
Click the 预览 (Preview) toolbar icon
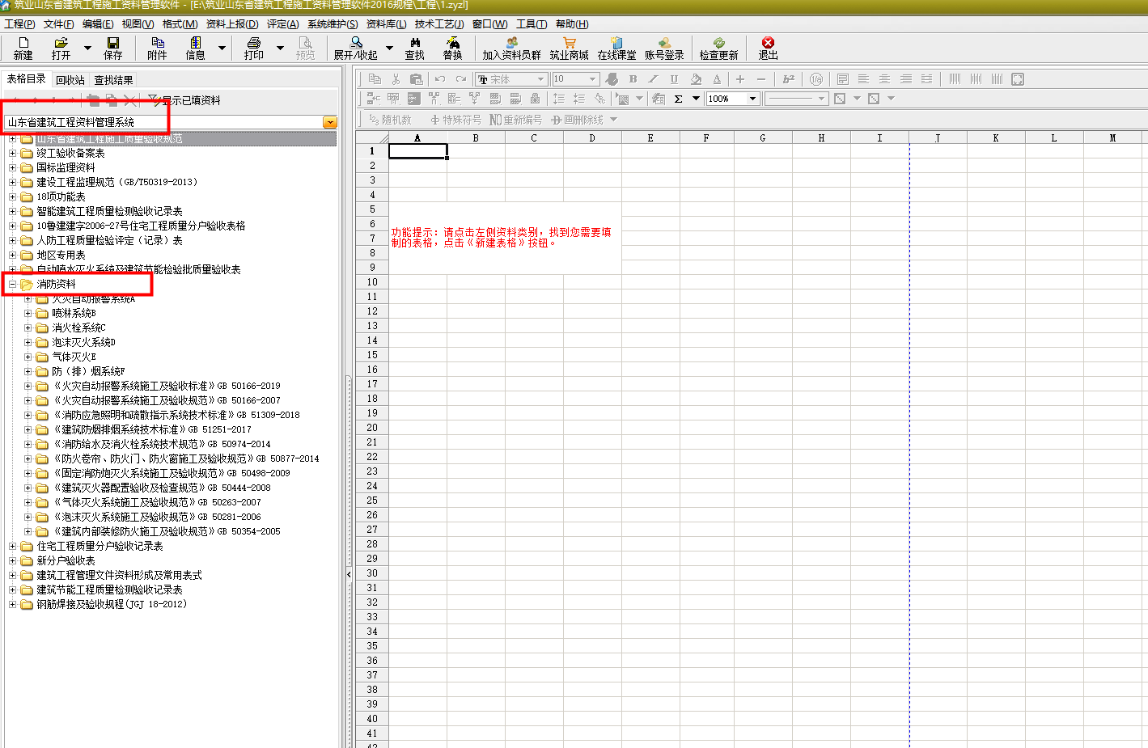pyautogui.click(x=305, y=48)
